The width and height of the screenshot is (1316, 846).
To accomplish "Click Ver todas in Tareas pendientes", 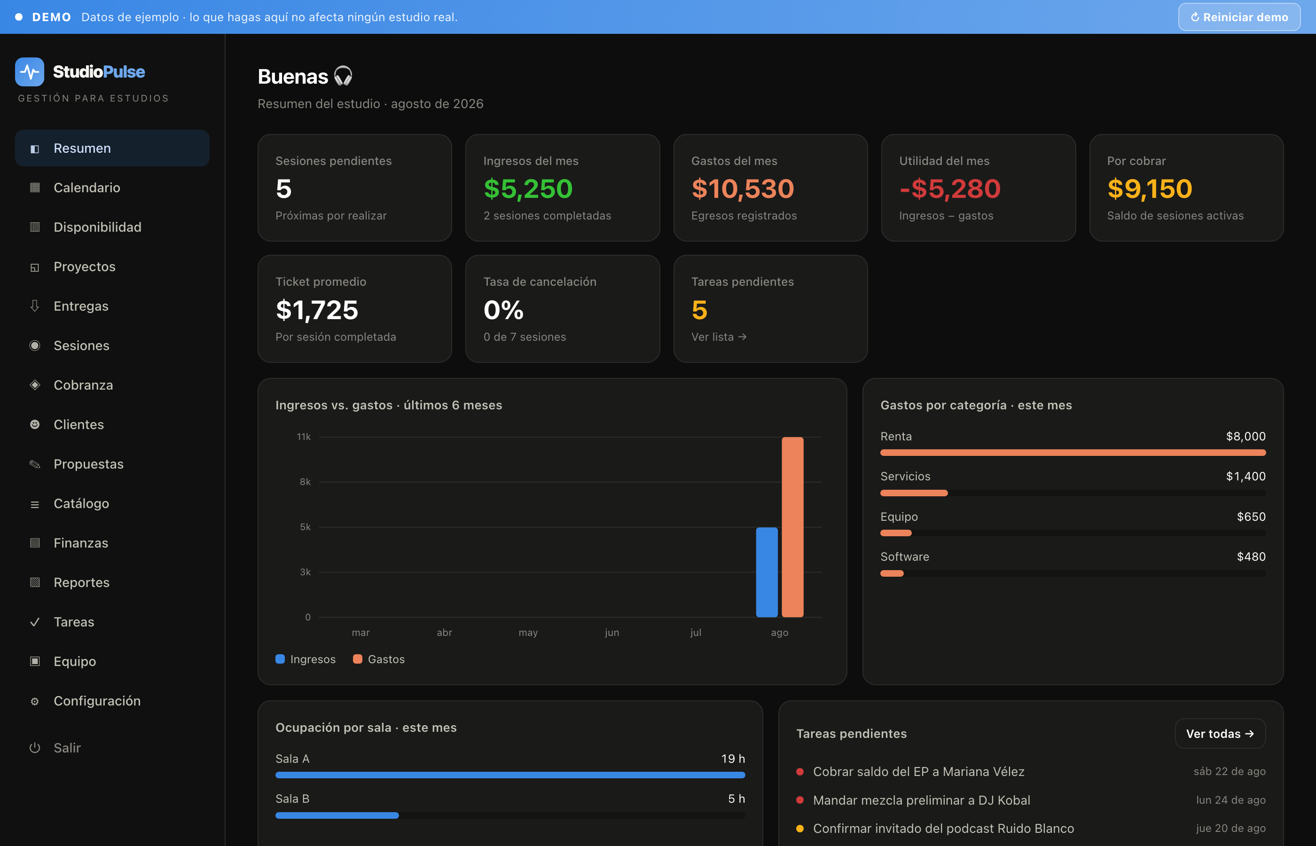I will pyautogui.click(x=1220, y=734).
